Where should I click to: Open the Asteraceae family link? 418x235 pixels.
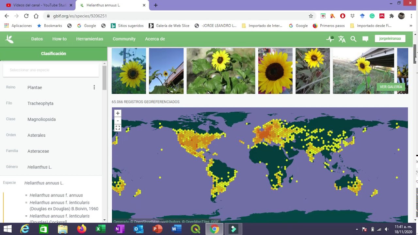coord(38,151)
